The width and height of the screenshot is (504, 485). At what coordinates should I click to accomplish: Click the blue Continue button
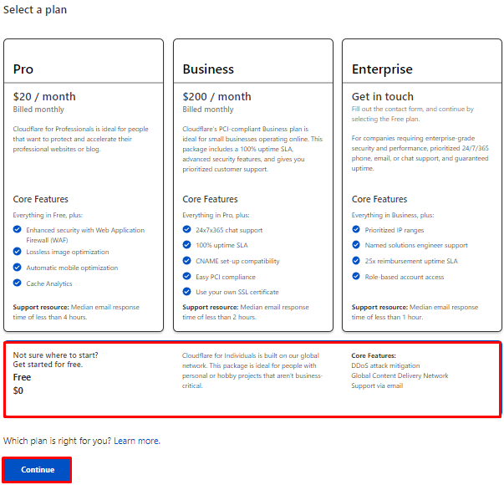coord(38,469)
